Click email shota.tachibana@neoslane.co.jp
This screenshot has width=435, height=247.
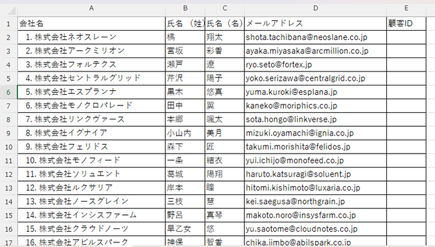(x=315, y=37)
